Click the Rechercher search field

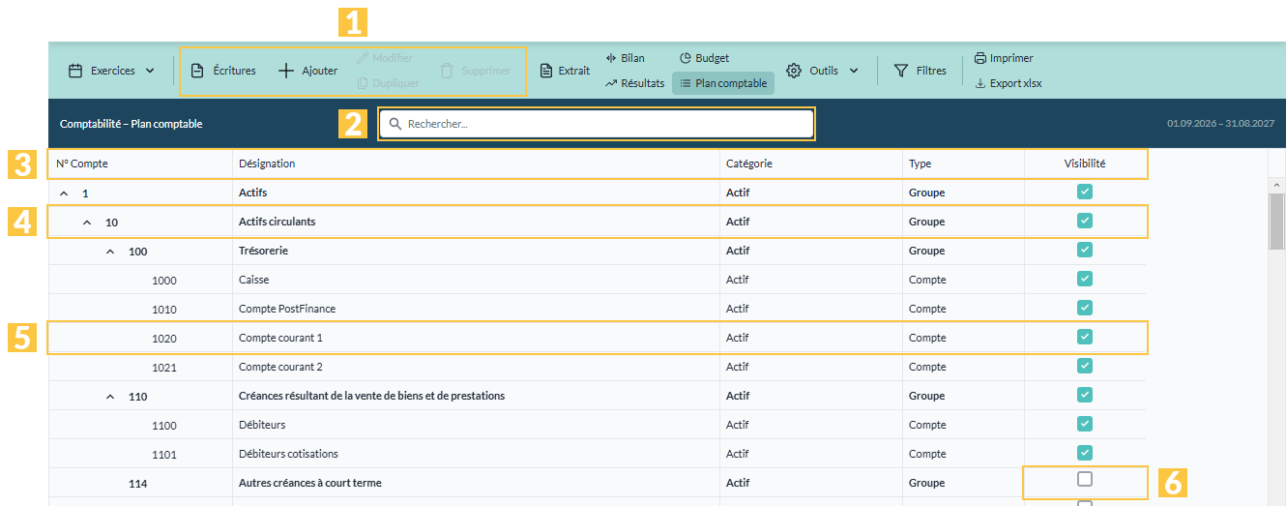tap(597, 124)
